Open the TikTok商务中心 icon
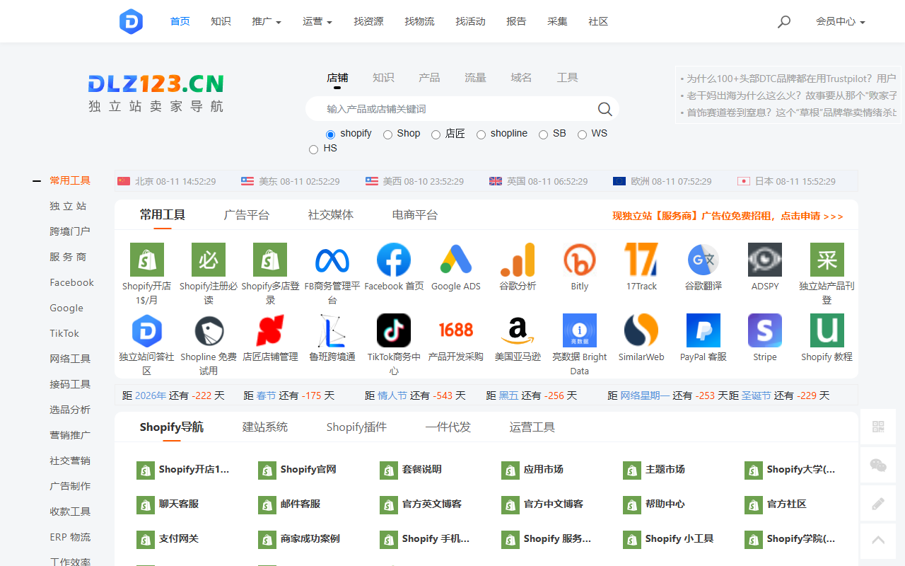Image resolution: width=905 pixels, height=566 pixels. (x=394, y=330)
